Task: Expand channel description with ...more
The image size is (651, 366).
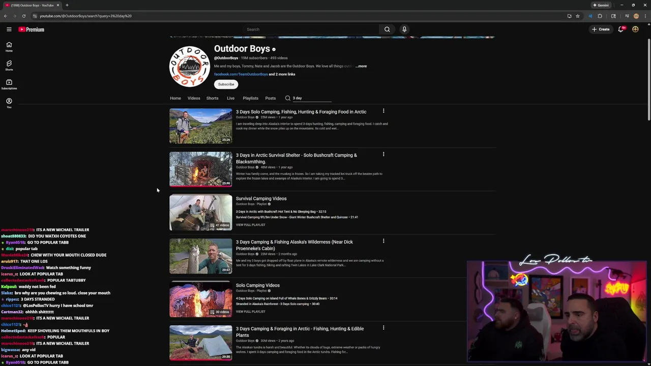Action: pos(361,66)
